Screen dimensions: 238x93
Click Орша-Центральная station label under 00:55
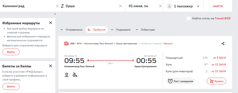(146, 66)
